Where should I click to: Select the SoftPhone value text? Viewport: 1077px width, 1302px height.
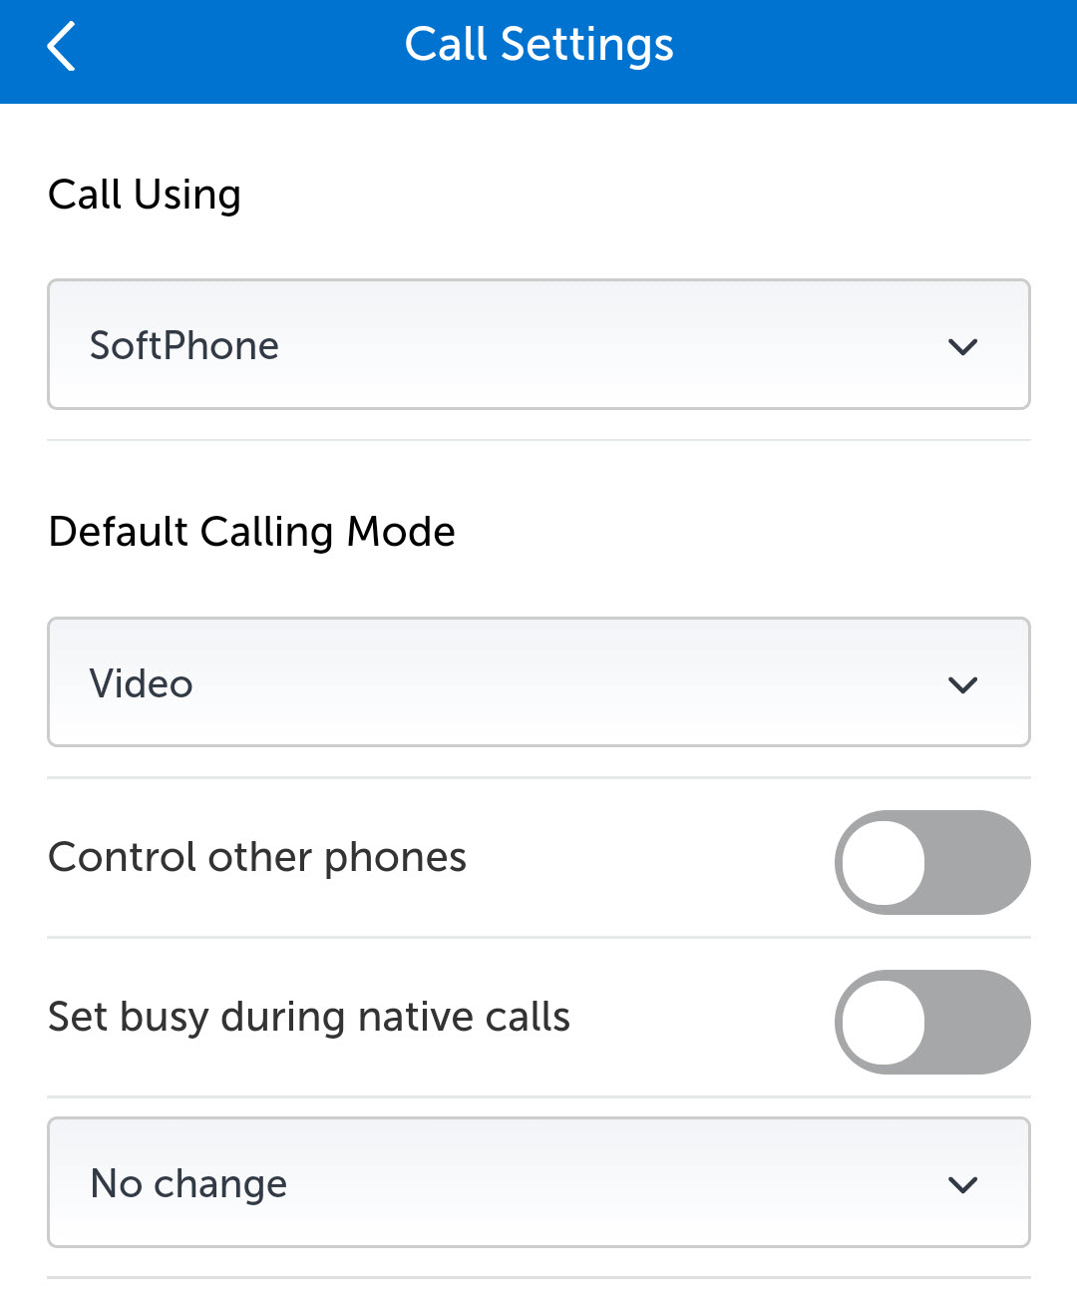[x=184, y=346]
